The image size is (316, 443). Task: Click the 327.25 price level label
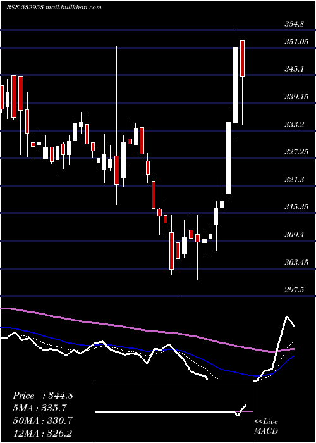coord(296,152)
